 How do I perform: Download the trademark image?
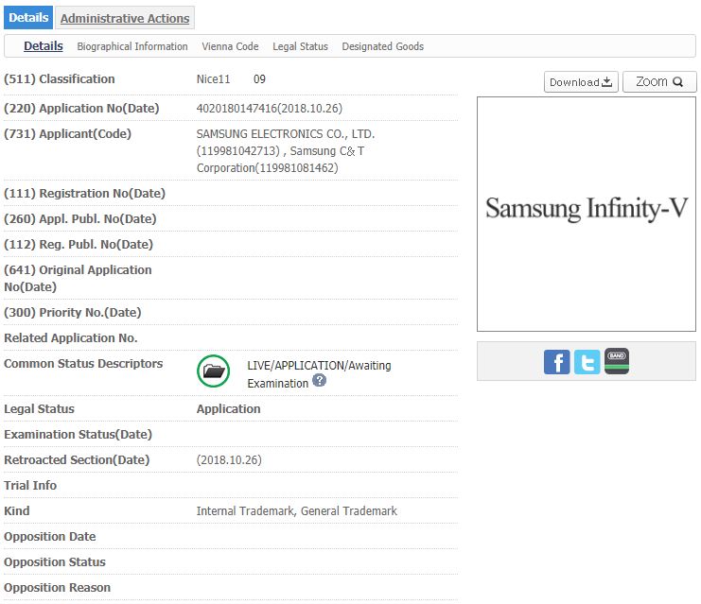click(581, 81)
